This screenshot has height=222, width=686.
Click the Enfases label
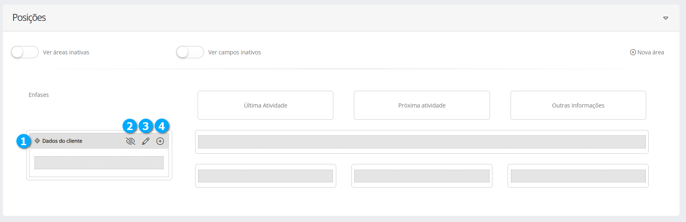point(39,95)
